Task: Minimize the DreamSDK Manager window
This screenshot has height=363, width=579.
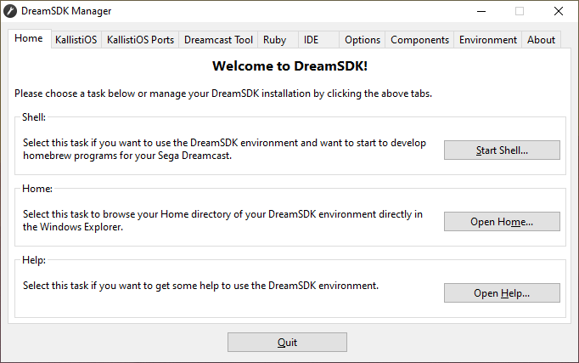Action: coord(481,11)
